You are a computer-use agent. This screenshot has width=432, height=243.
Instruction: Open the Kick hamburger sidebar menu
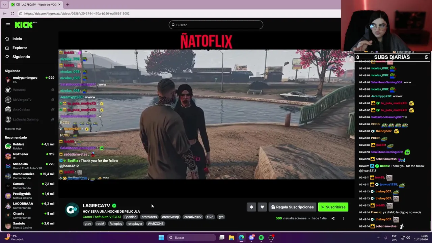pyautogui.click(x=8, y=25)
